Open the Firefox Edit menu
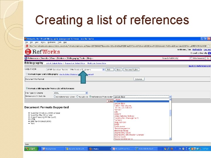The height and width of the screenshot is (158, 211). pyautogui.click(x=31, y=42)
